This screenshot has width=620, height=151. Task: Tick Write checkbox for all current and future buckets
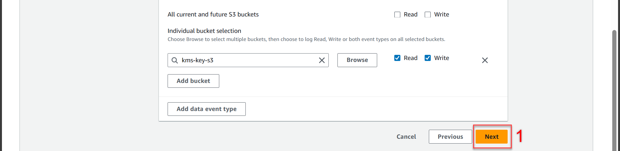coord(428,15)
